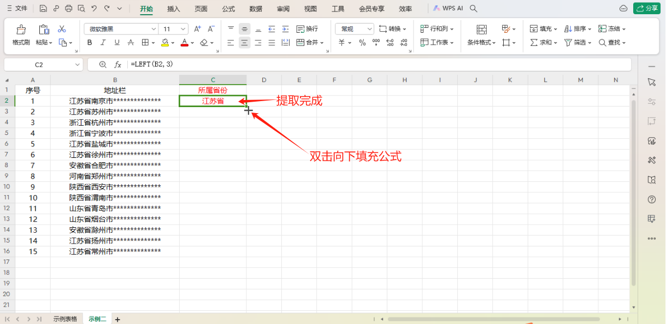Click into the formula bar input
The height and width of the screenshot is (324, 666).
[380, 64]
